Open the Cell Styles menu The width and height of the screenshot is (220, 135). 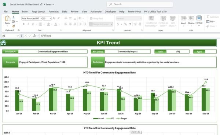coord(173,21)
